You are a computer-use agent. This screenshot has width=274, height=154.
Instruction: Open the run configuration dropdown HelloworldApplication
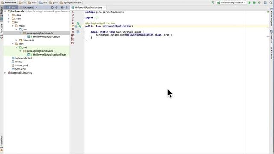(x=231, y=3)
